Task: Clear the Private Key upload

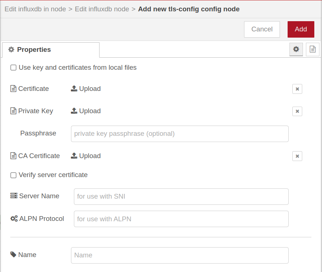Action: pos(297,111)
